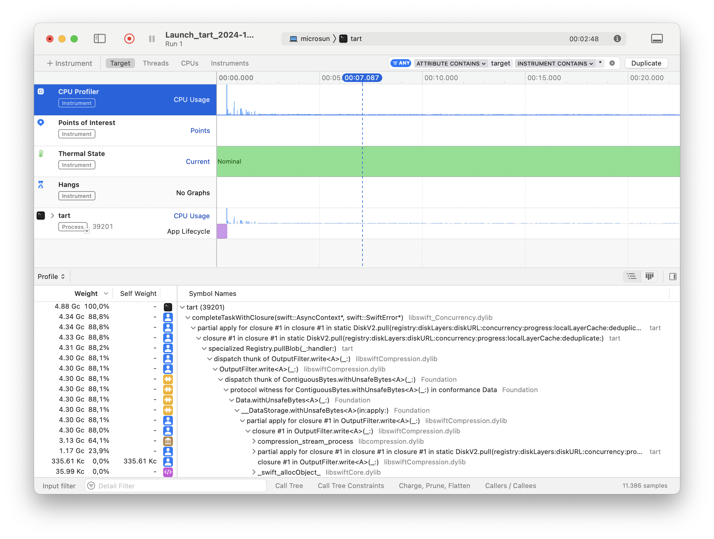Viewport: 714px width, 539px height.
Task: Click the 00:07.087 timeline inspection marker
Action: click(x=362, y=78)
